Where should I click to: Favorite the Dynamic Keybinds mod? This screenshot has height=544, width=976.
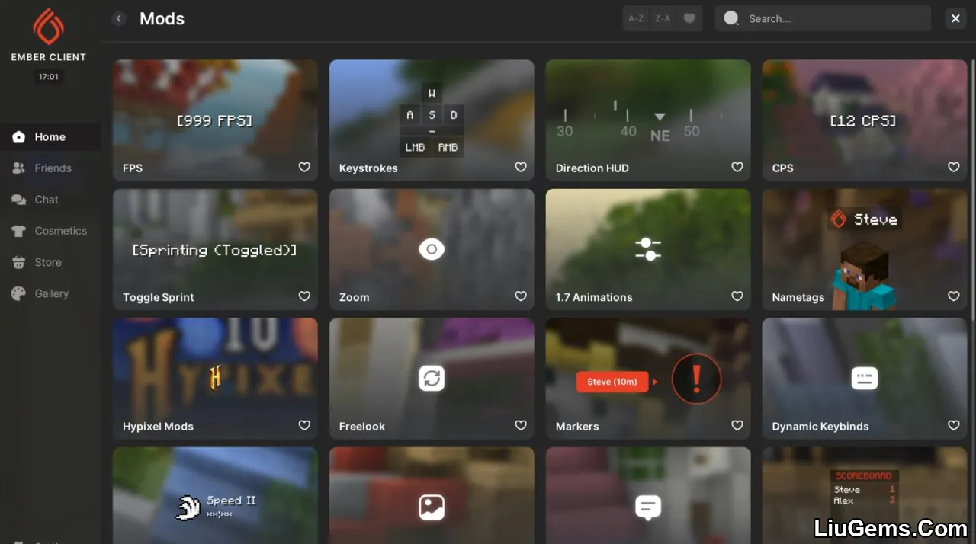pyautogui.click(x=954, y=425)
